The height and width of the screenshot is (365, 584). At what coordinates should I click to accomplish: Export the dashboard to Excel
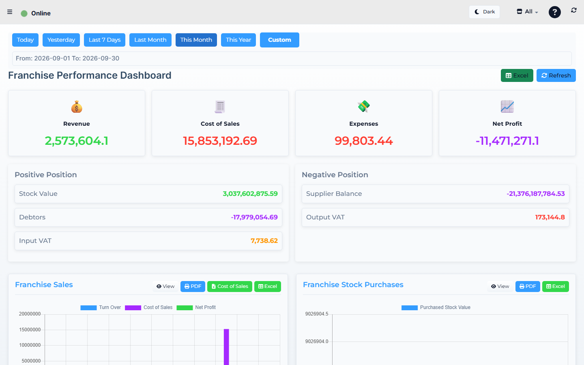pos(517,75)
